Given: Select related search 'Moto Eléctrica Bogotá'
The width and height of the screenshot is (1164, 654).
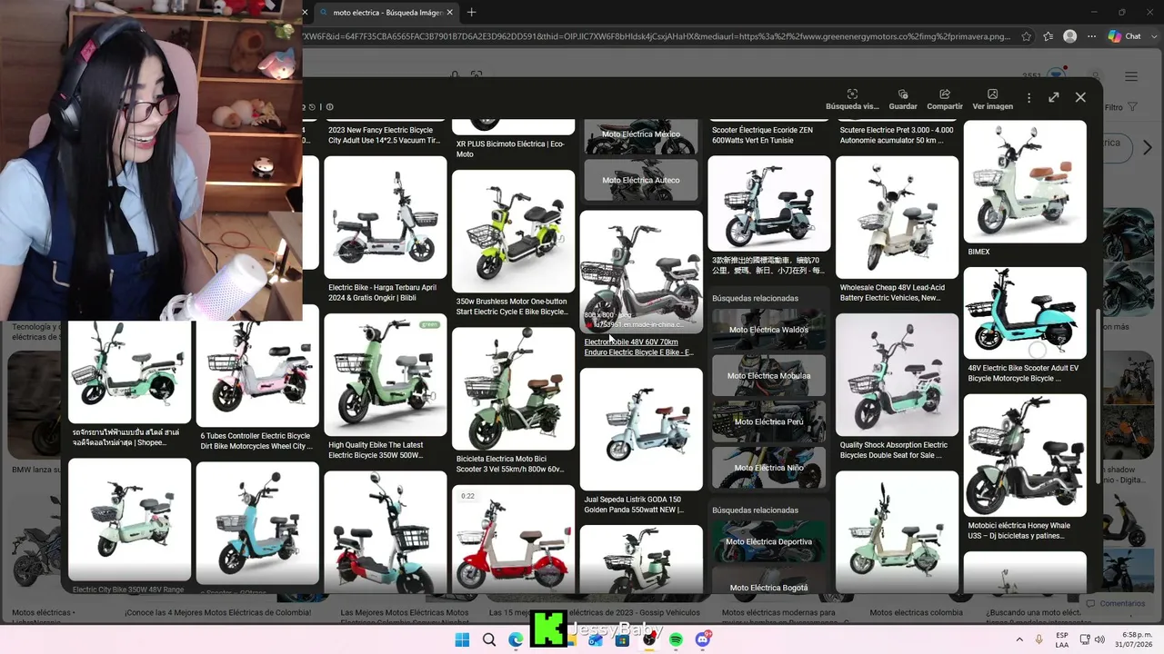Looking at the screenshot, I should 768,582.
